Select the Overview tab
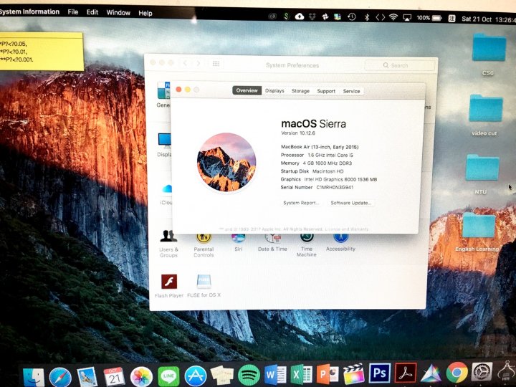This screenshot has width=516, height=387. [x=247, y=90]
